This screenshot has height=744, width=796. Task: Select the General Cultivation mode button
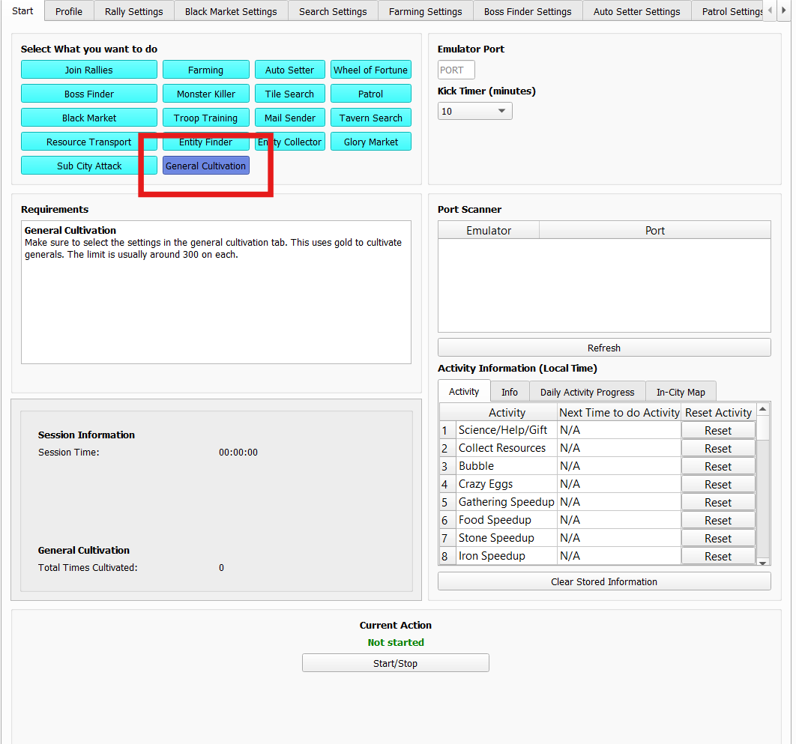click(x=205, y=166)
